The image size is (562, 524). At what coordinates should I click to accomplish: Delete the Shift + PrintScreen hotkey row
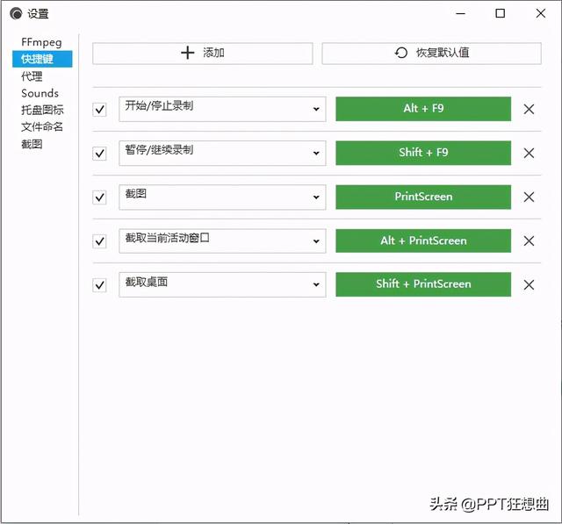[x=529, y=284]
